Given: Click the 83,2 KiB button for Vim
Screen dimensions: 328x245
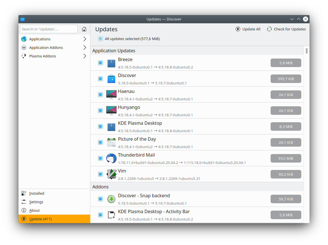Looking at the screenshot, I should coord(286,174).
